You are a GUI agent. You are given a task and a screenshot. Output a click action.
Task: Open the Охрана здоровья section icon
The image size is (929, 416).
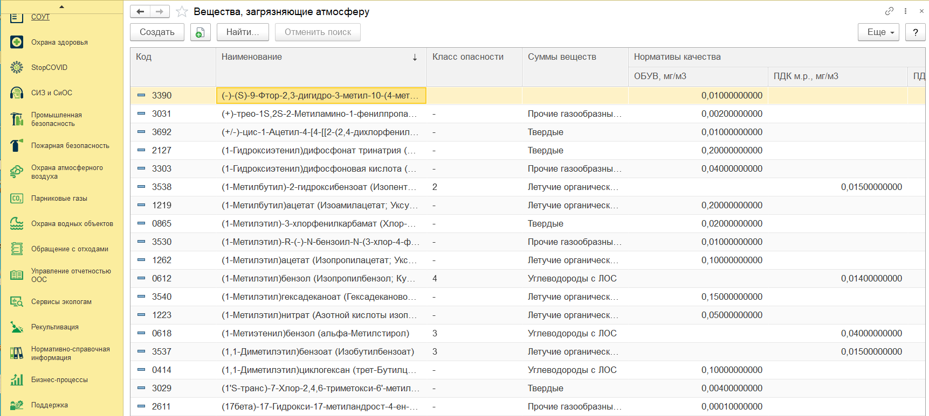click(17, 42)
